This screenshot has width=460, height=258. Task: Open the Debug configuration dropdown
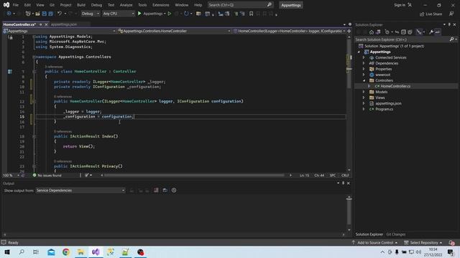click(x=91, y=14)
